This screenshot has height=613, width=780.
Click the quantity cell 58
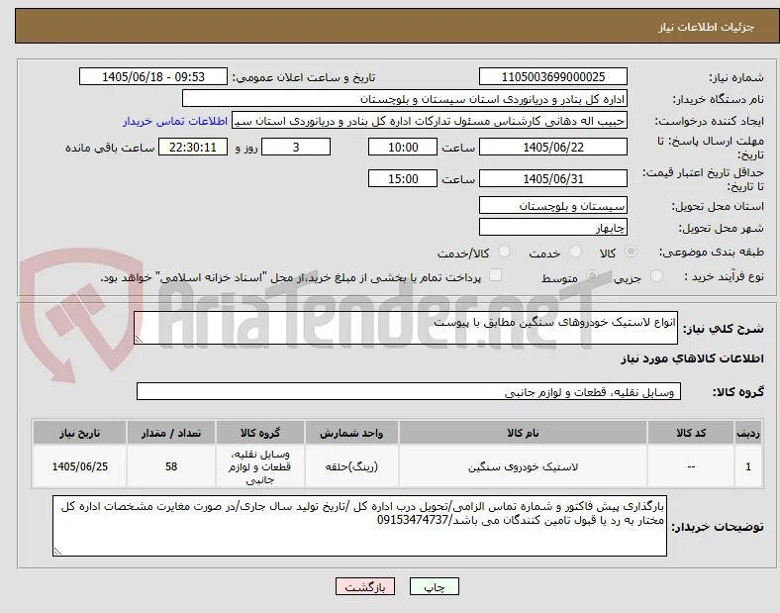[x=171, y=466]
